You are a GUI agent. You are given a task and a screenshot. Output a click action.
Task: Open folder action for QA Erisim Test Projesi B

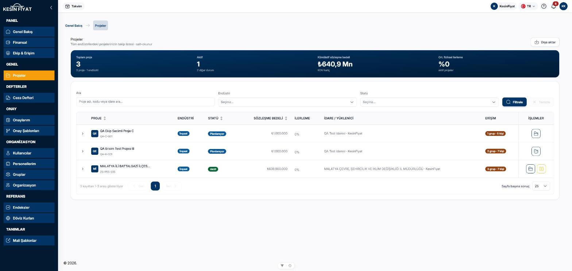pyautogui.click(x=536, y=151)
